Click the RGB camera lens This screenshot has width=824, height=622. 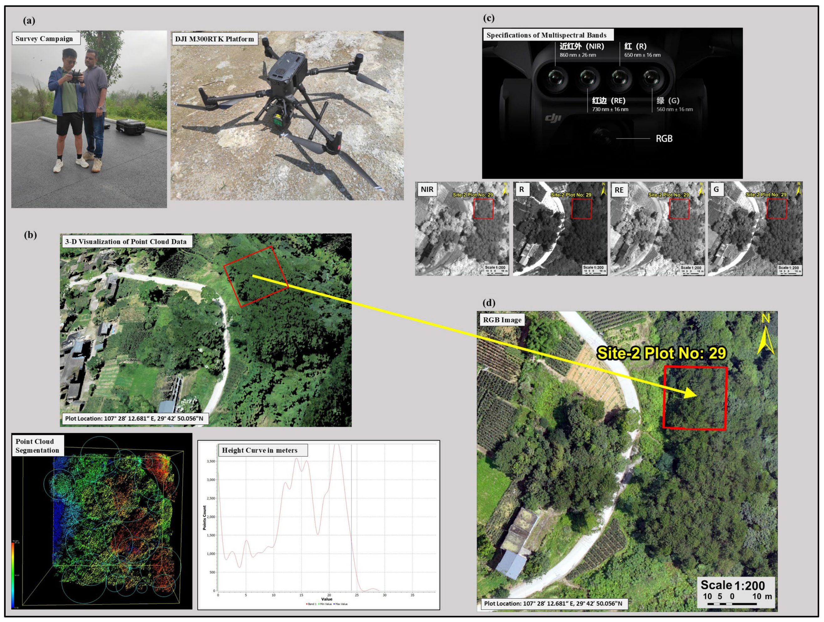click(604, 137)
